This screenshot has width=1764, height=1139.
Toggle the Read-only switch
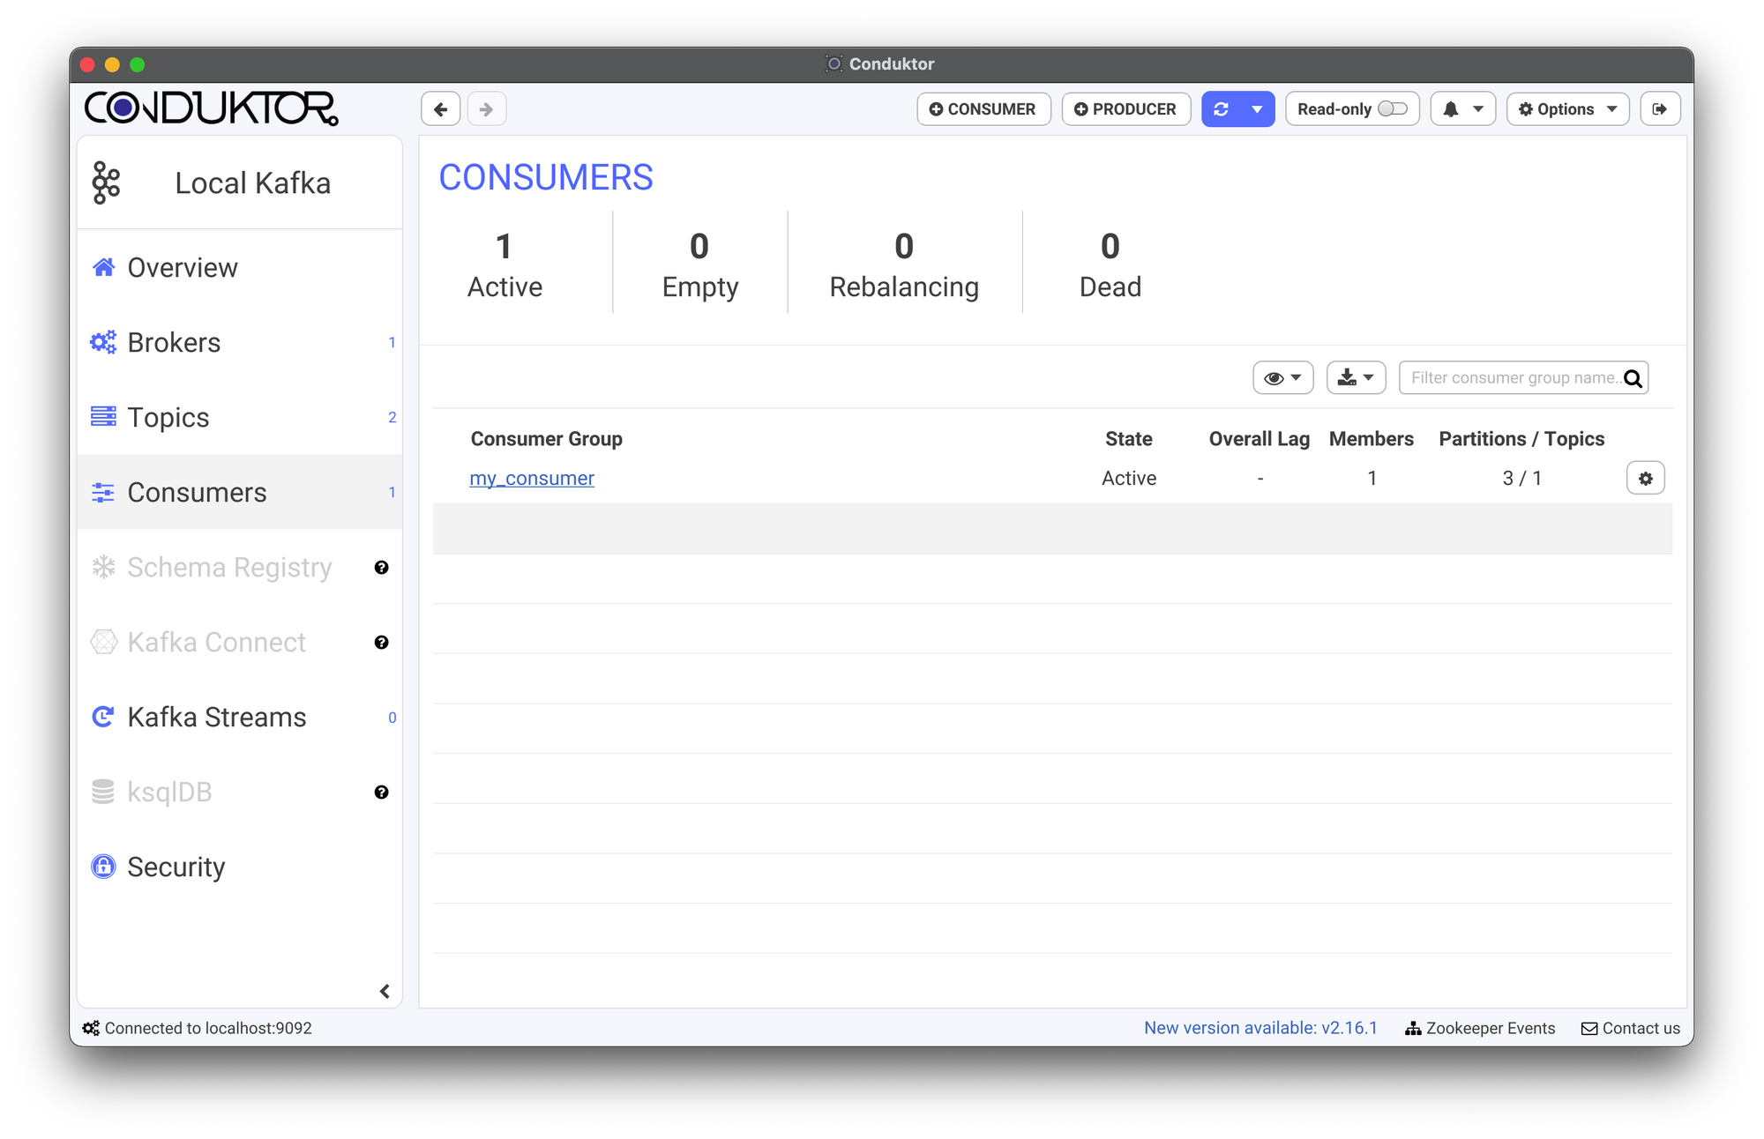tap(1392, 108)
